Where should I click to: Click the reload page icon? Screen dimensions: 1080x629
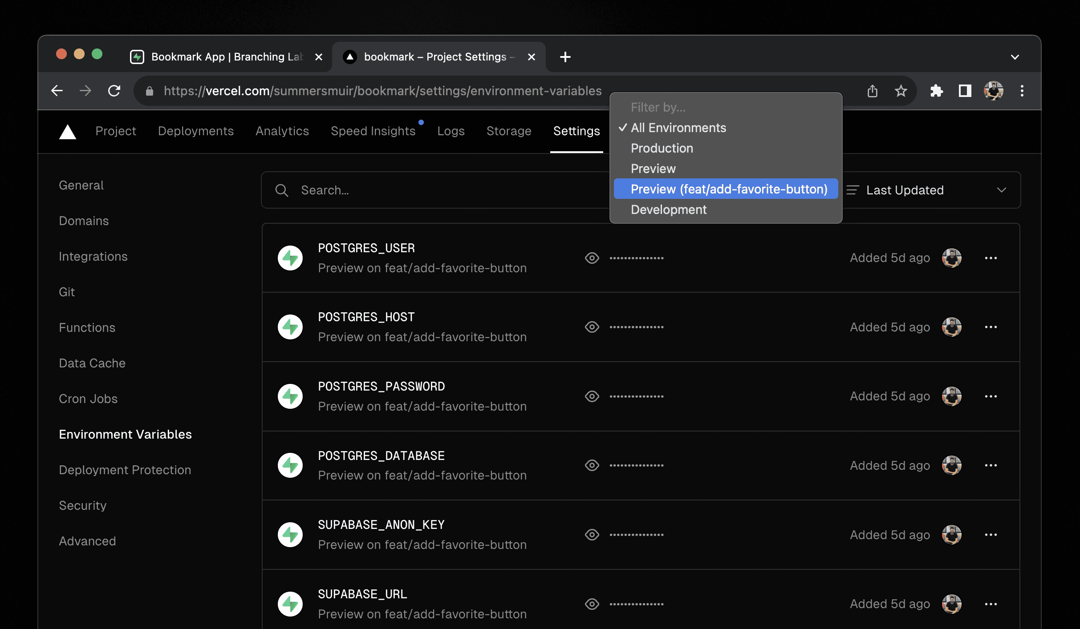(114, 91)
